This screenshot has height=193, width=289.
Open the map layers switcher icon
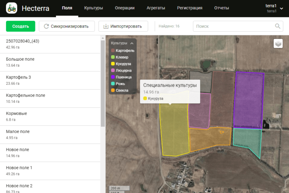click(x=278, y=44)
